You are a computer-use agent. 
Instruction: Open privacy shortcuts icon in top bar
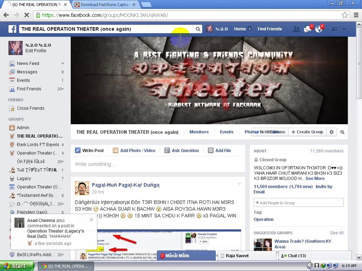coord(334,29)
